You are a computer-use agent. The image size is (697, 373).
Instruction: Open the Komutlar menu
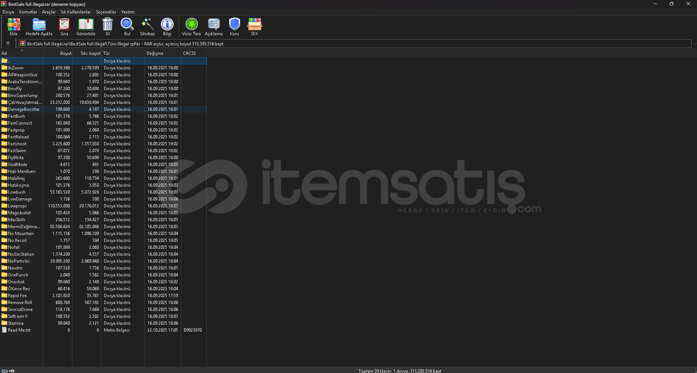(28, 12)
